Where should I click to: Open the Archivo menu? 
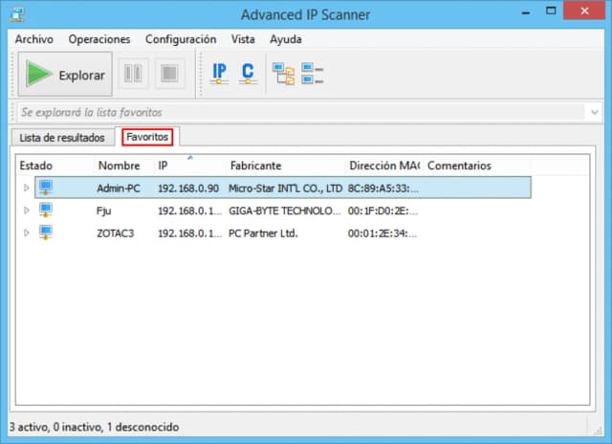tap(34, 39)
